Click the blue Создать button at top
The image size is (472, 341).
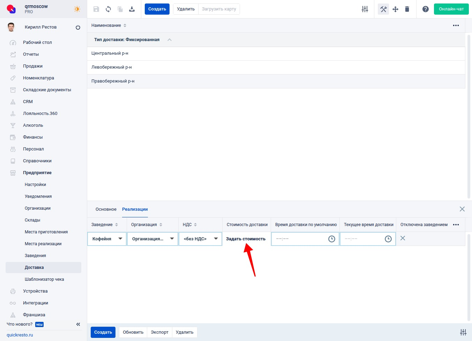pyautogui.click(x=157, y=9)
